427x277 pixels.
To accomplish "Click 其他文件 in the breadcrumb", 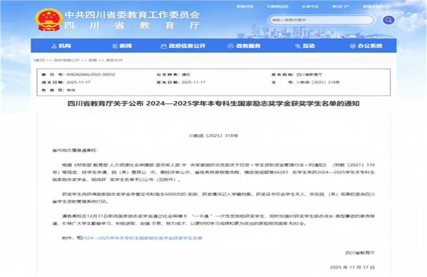I will coord(114,60).
